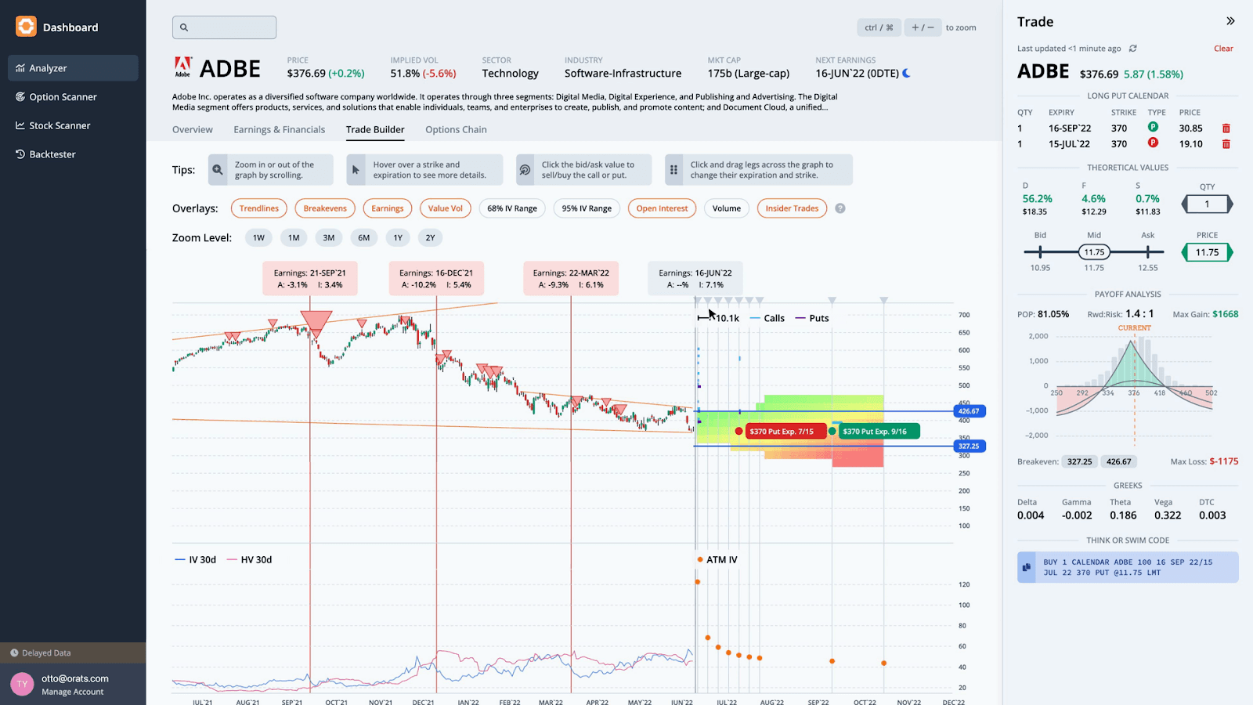The width and height of the screenshot is (1253, 705).
Task: Set zoom level to 1Y
Action: point(398,237)
